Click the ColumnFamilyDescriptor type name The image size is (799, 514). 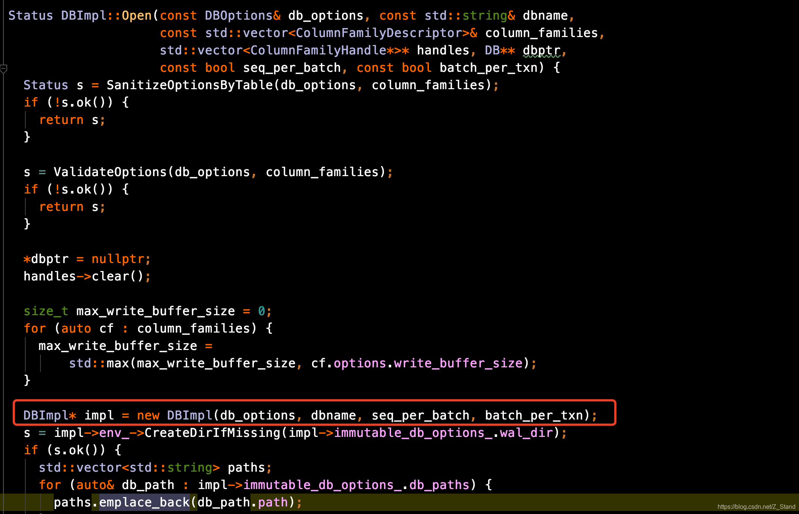(x=378, y=33)
